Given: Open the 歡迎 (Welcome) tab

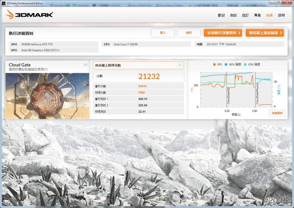Looking at the screenshot, I should tap(221, 15).
